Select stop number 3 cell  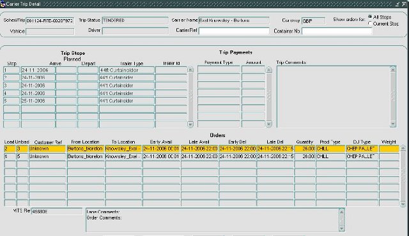[x=12, y=85]
